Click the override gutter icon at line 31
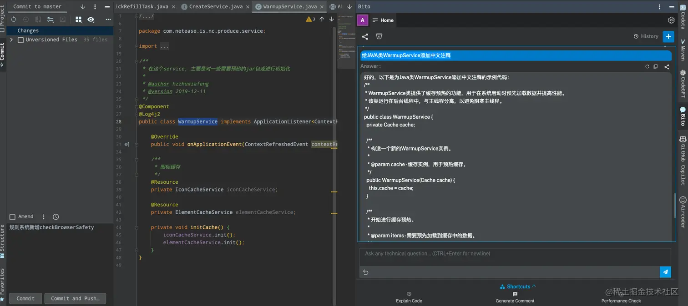 point(127,144)
